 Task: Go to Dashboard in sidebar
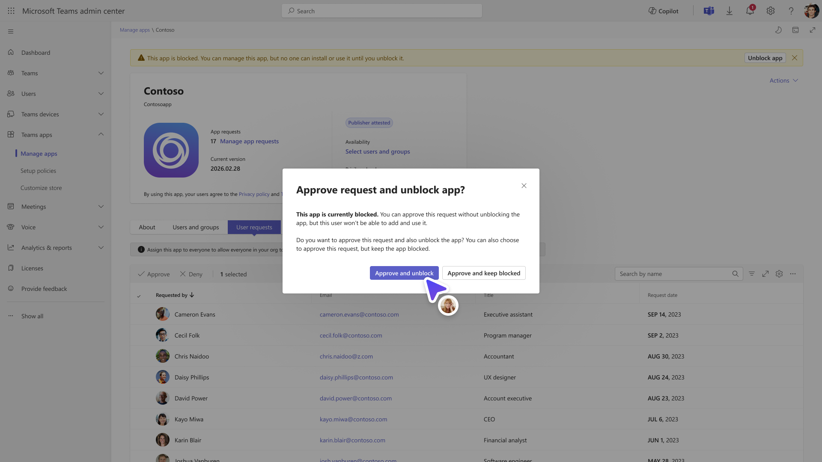click(36, 53)
